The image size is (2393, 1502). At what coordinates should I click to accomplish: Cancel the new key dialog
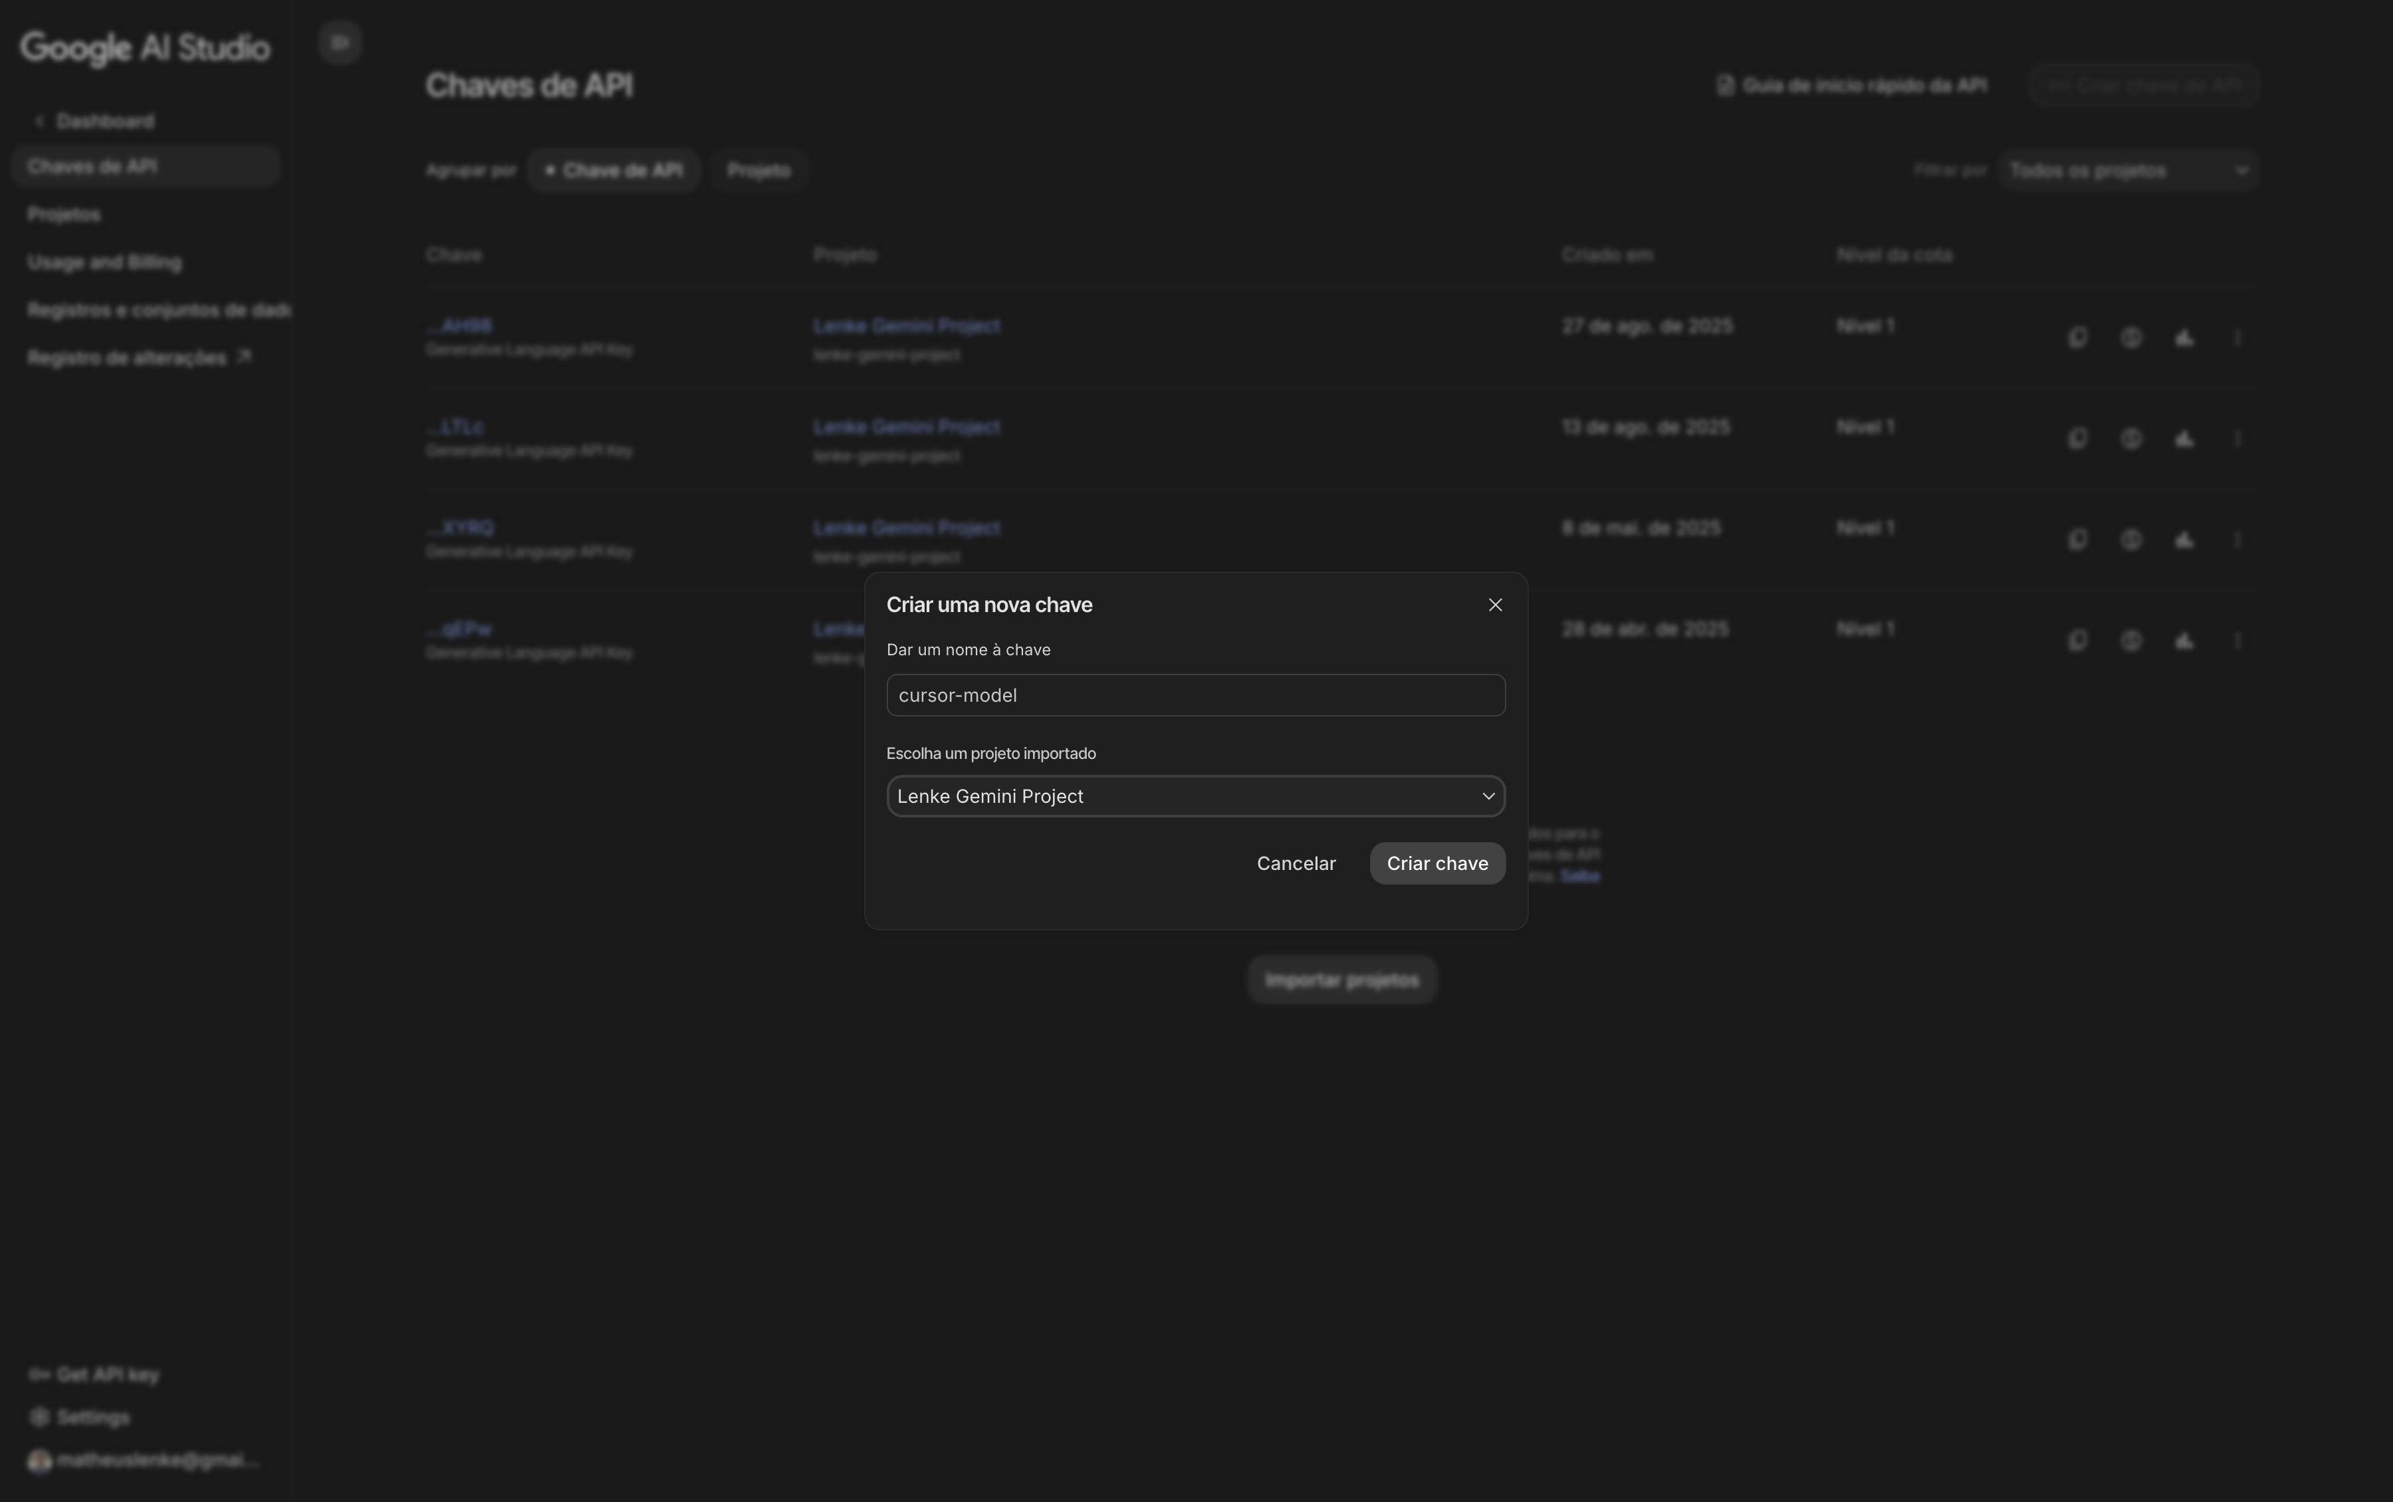[1296, 862]
